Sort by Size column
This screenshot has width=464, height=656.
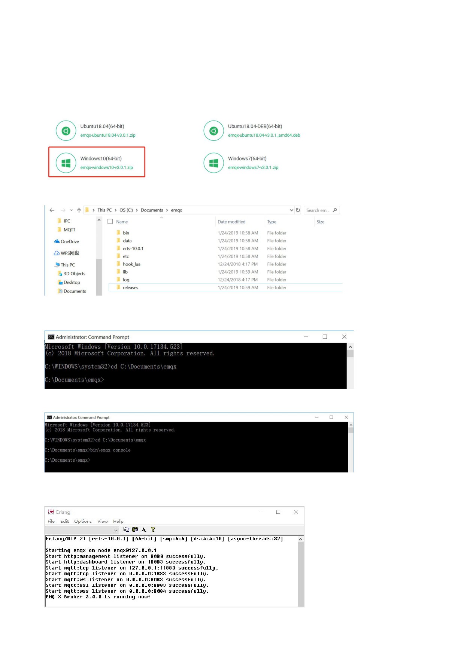[x=320, y=222]
